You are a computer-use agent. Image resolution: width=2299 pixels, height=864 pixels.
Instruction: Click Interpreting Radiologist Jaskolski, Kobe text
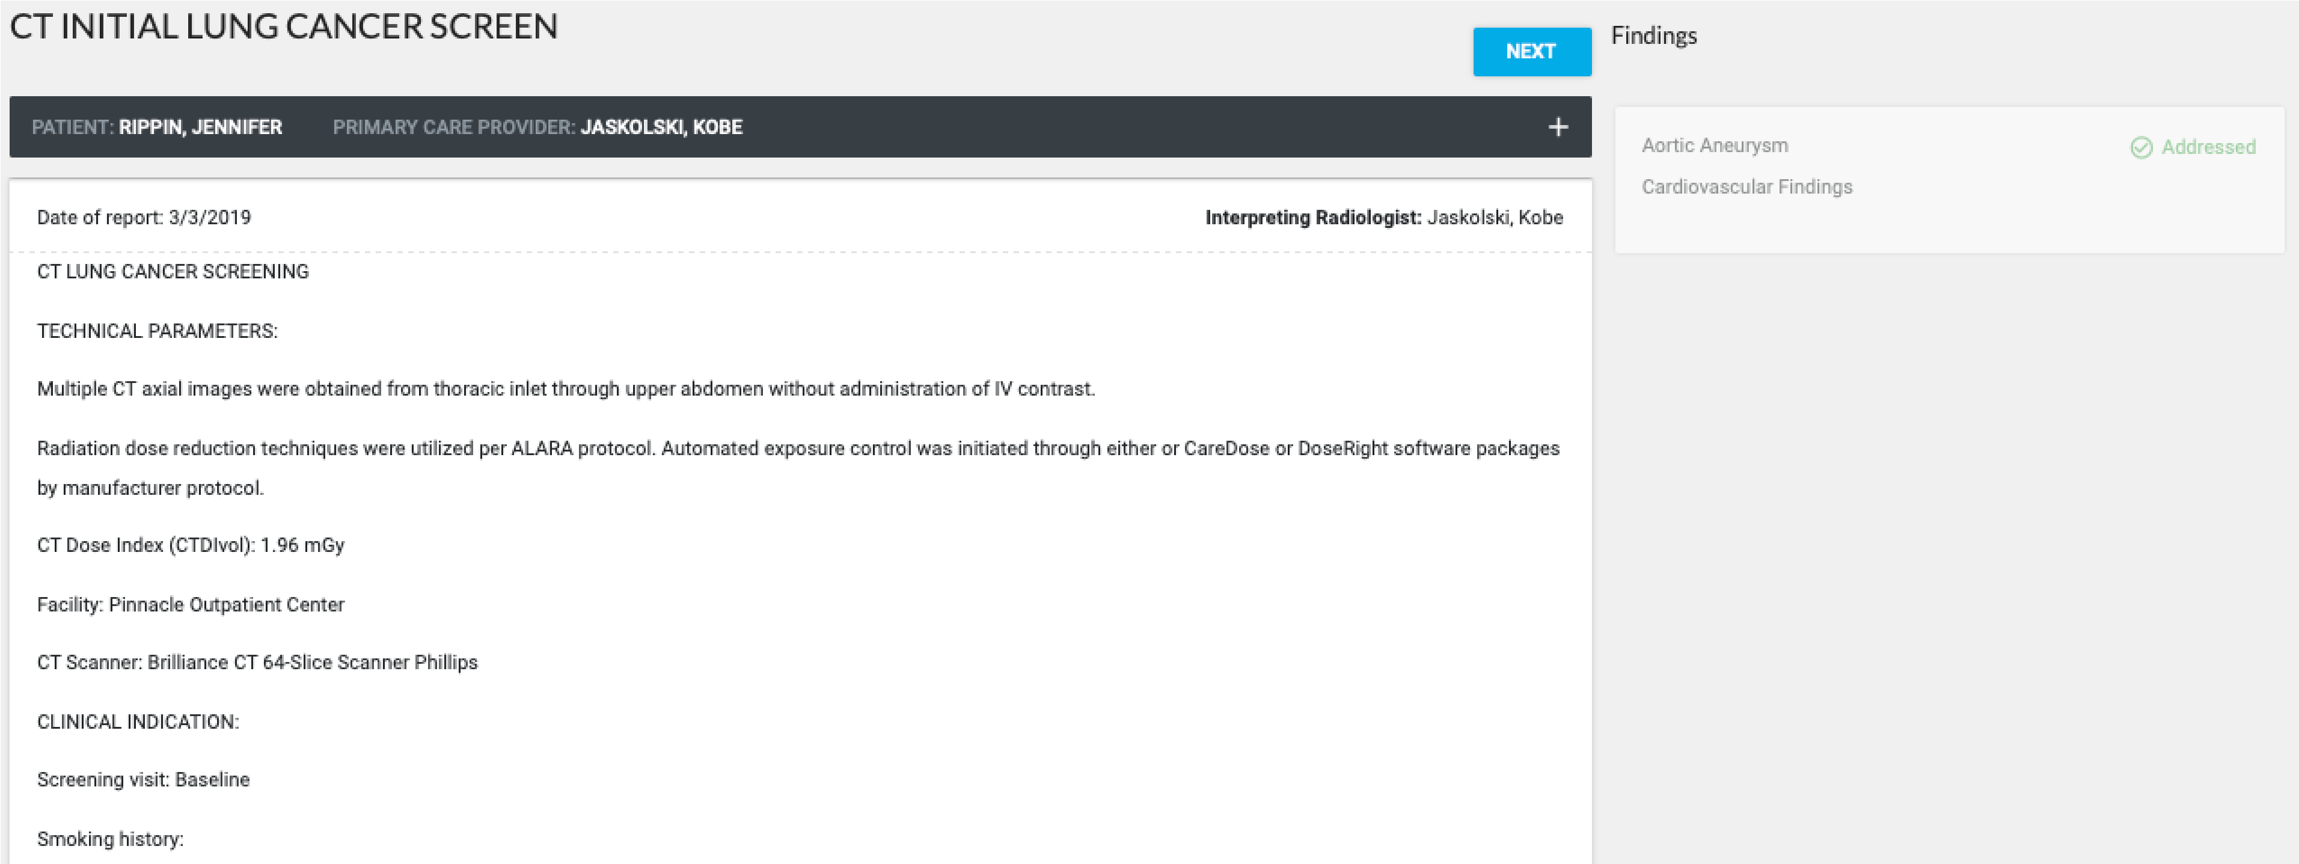(x=1384, y=218)
